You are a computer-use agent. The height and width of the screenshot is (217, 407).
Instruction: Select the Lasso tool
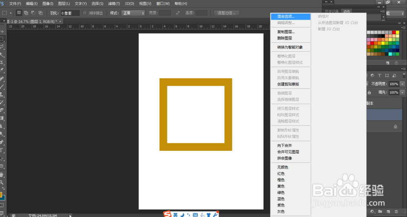point(2,47)
